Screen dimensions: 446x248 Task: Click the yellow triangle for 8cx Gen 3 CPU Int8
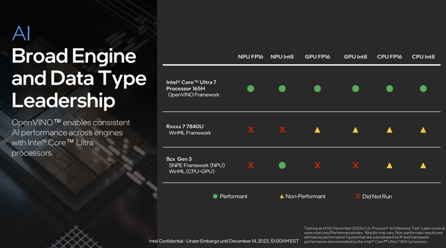coord(423,166)
